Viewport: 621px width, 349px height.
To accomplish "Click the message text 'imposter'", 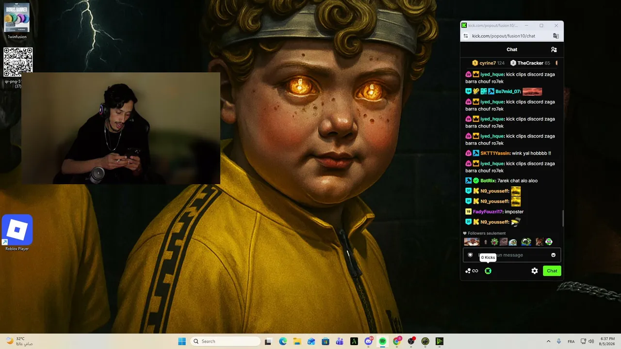I will tap(514, 212).
